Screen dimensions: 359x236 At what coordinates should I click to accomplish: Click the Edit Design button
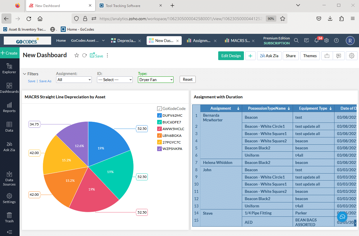(x=231, y=56)
